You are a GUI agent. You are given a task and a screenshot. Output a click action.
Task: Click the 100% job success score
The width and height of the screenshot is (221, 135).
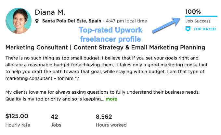point(193,12)
